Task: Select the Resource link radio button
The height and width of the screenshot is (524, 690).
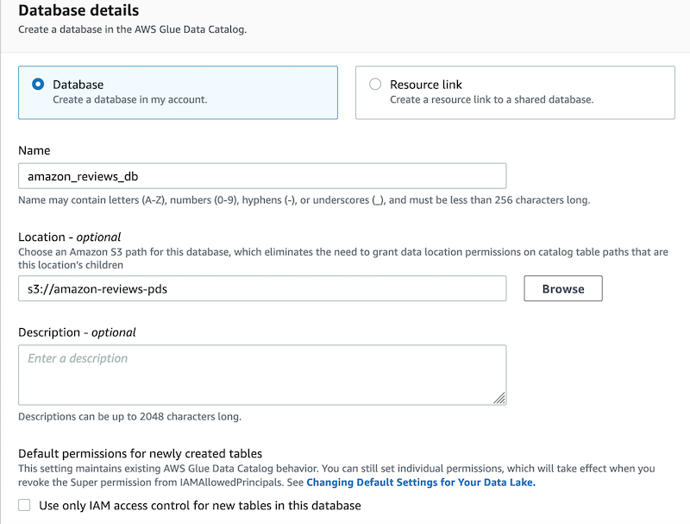Action: tap(375, 84)
